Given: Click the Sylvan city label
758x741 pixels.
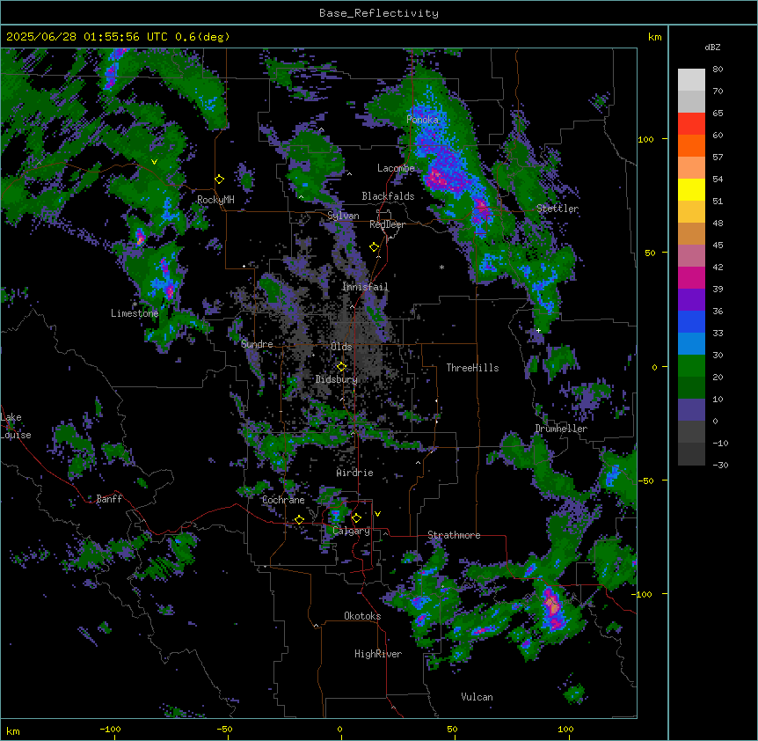Looking at the screenshot, I should [343, 216].
